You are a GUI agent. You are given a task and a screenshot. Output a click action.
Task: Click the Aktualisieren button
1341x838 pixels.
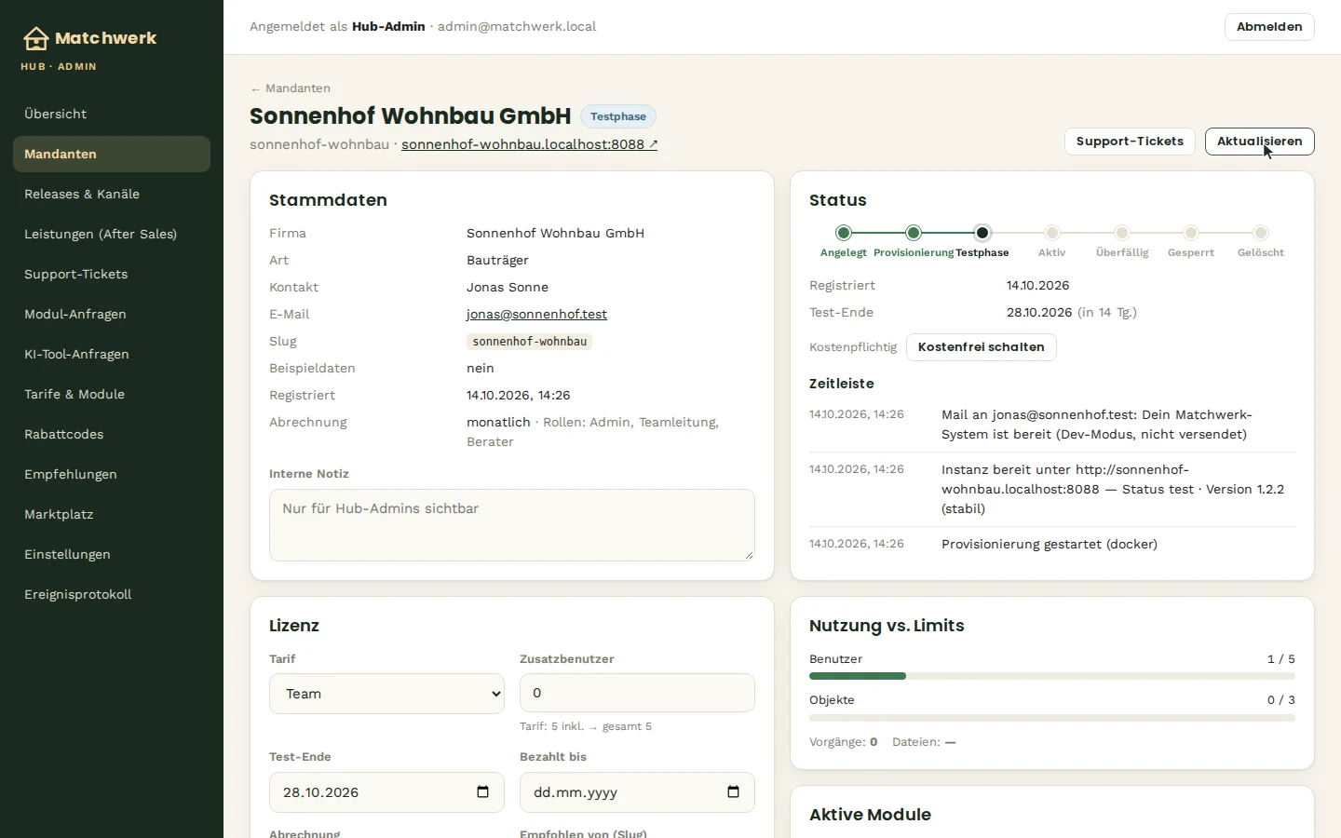point(1259,142)
